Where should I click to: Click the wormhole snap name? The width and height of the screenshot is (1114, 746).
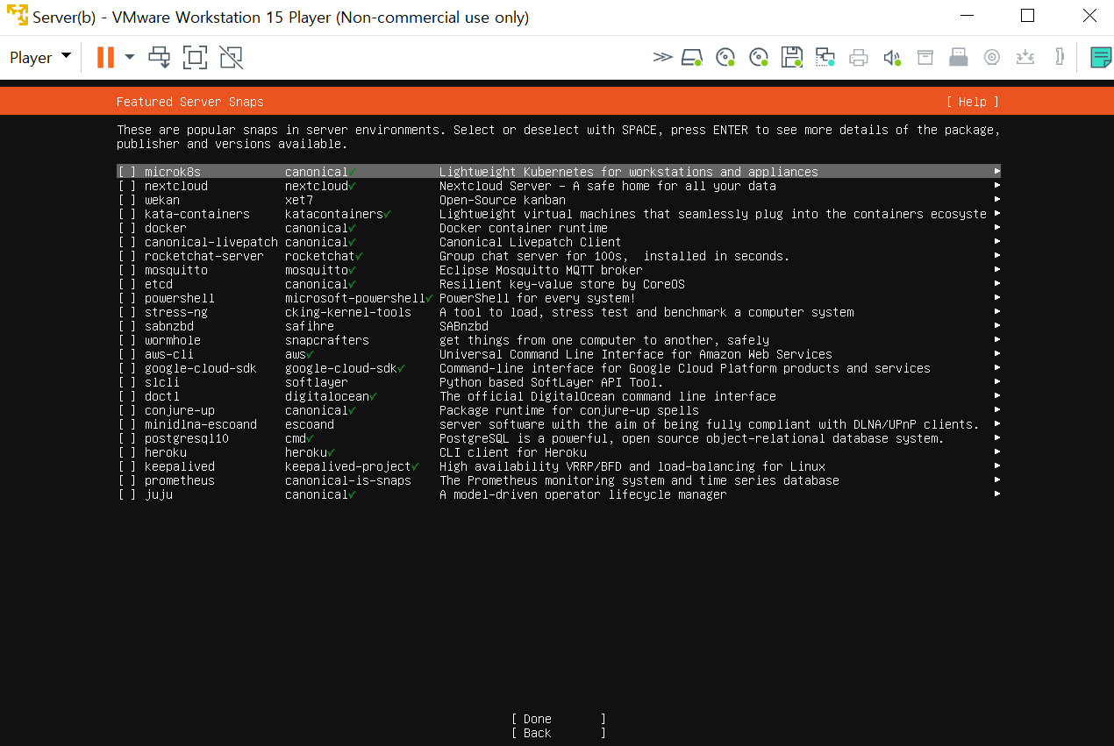point(173,340)
